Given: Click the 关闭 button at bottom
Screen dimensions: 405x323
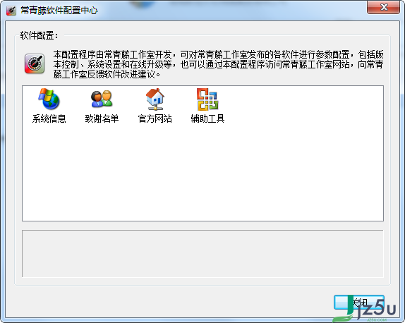Looking at the screenshot, I should [x=358, y=303].
